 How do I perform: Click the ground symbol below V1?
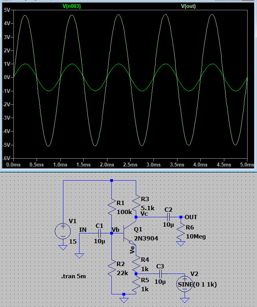point(62,248)
